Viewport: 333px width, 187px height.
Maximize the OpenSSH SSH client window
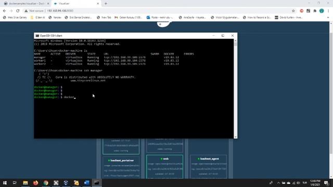coord(223,36)
